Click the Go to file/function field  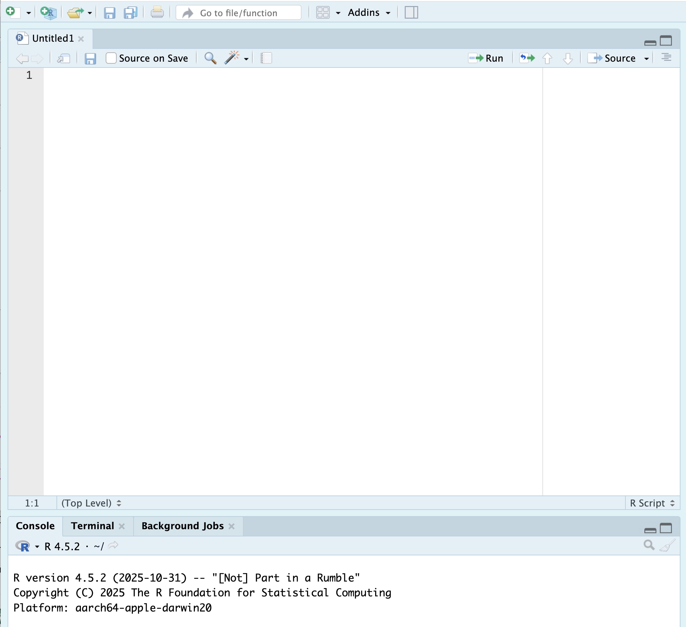click(238, 13)
